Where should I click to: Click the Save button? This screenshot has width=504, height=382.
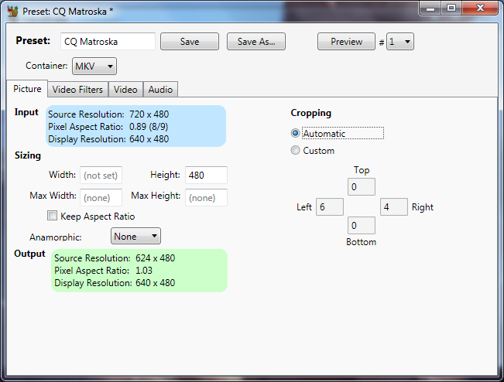pyautogui.click(x=190, y=42)
